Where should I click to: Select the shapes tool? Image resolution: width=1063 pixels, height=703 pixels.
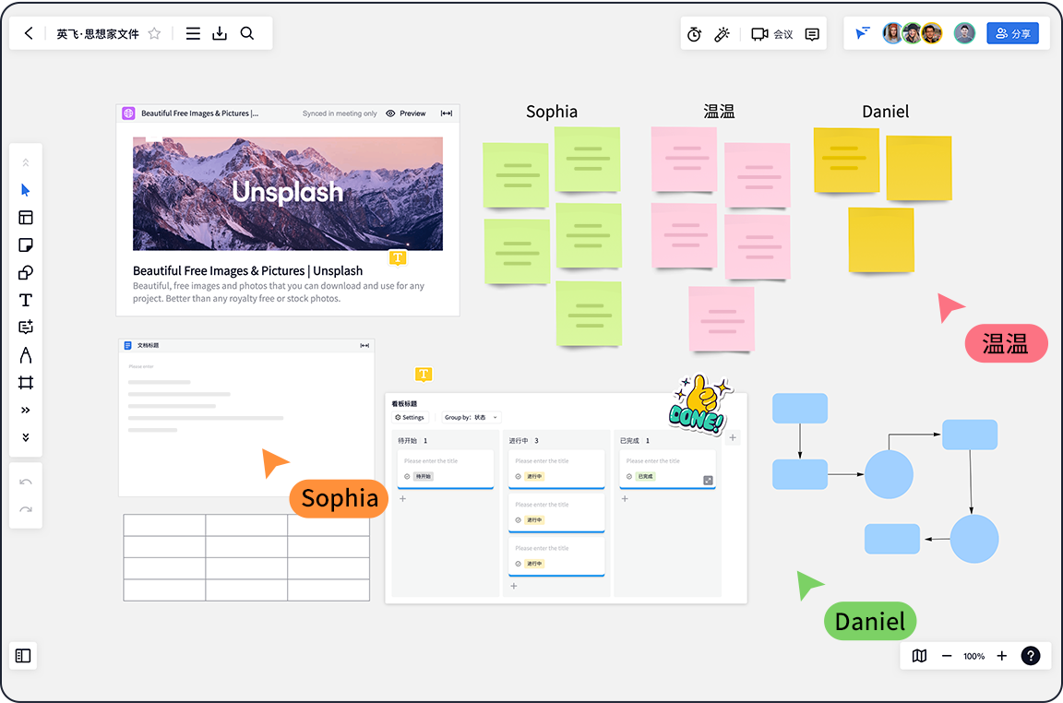[26, 272]
